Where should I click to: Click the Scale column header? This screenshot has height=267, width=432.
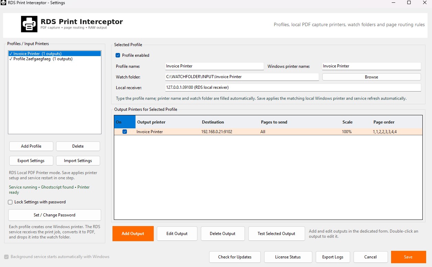tap(356, 122)
